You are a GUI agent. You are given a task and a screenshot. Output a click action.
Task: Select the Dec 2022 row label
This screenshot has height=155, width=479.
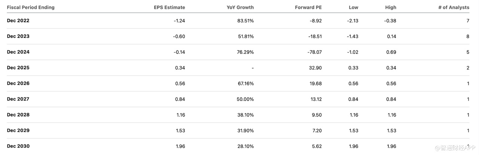[18, 21]
